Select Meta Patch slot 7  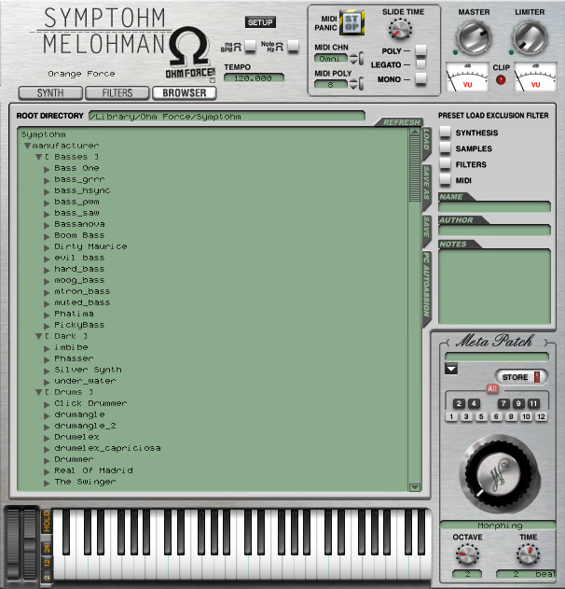coord(504,403)
